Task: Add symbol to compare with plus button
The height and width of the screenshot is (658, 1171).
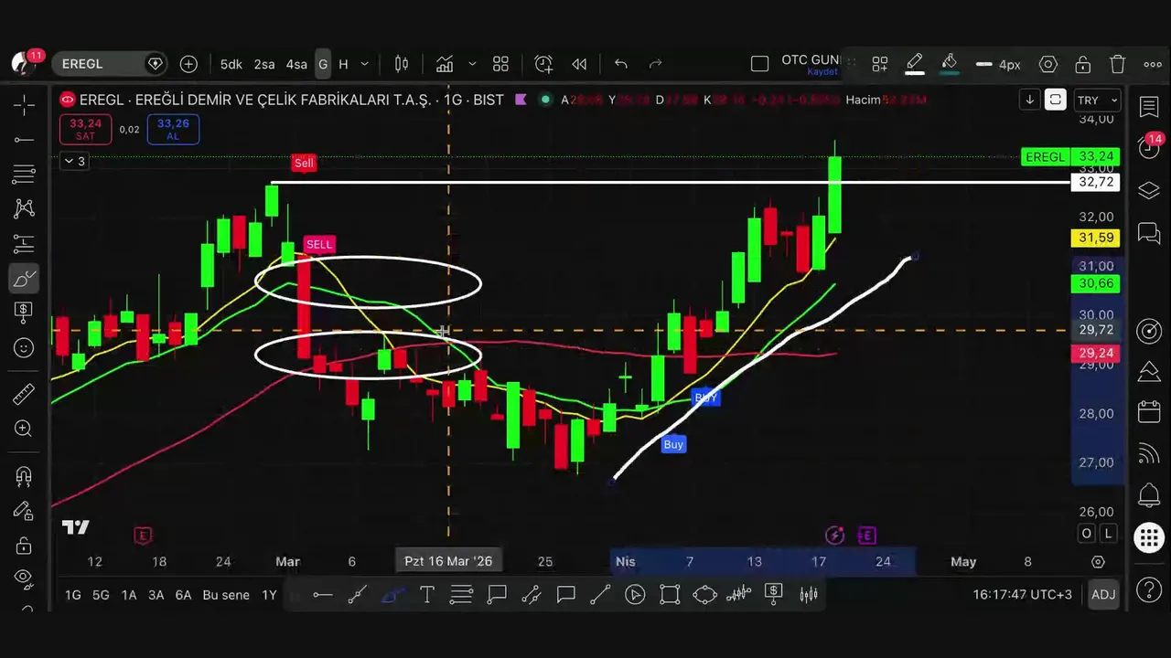Action: tap(188, 64)
